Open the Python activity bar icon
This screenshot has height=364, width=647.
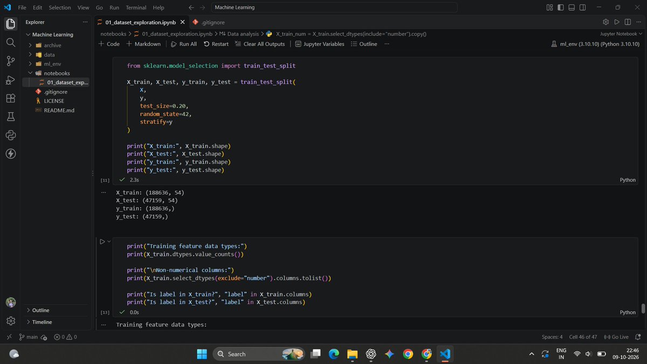(10, 135)
